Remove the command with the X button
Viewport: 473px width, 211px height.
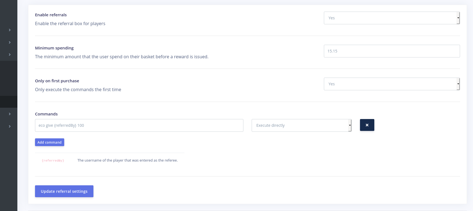click(367, 125)
